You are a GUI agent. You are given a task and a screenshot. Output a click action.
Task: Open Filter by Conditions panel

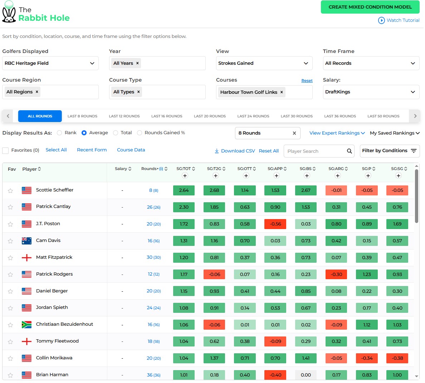(x=390, y=151)
